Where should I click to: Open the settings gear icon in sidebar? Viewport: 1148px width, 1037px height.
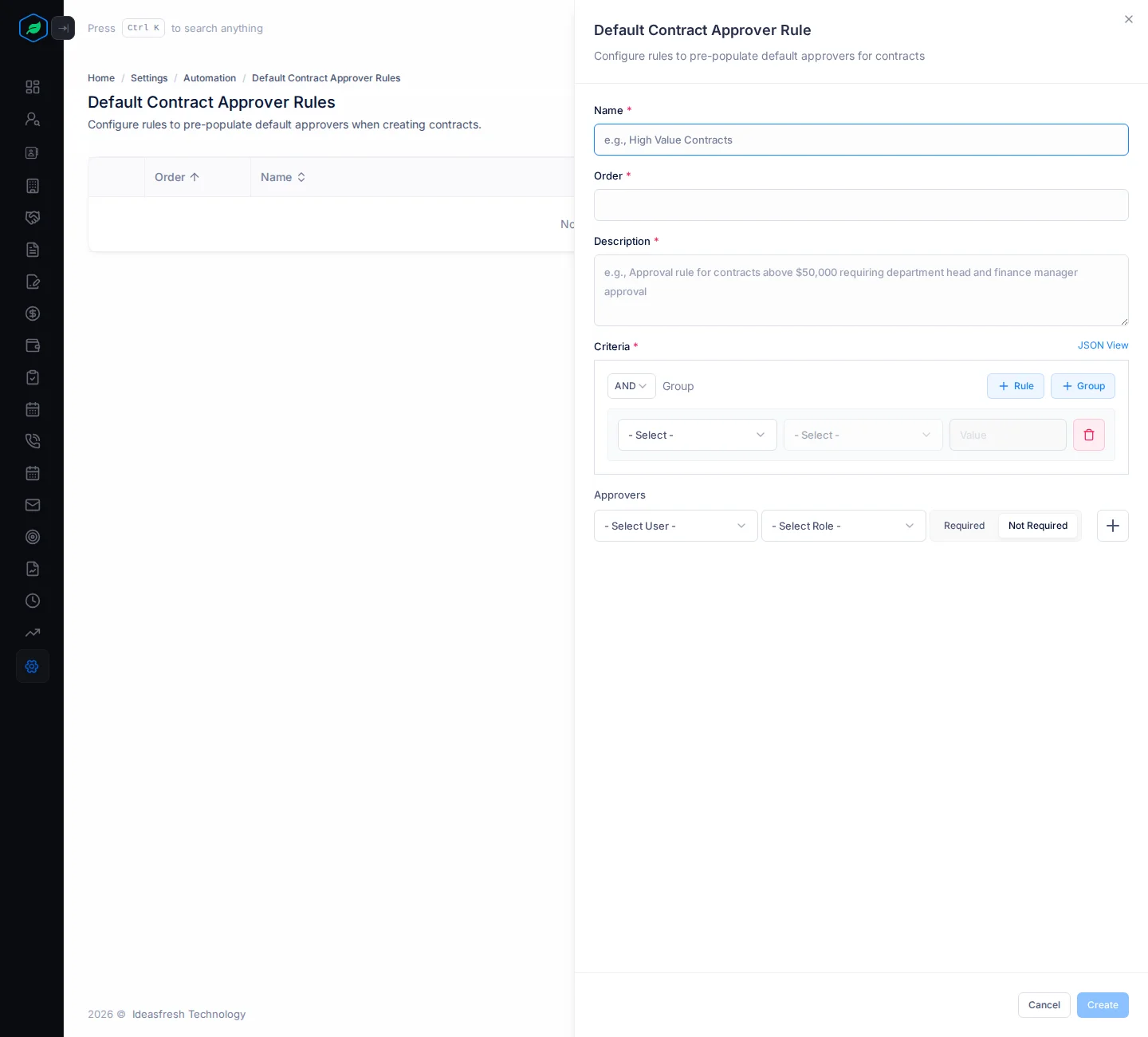pos(33,666)
